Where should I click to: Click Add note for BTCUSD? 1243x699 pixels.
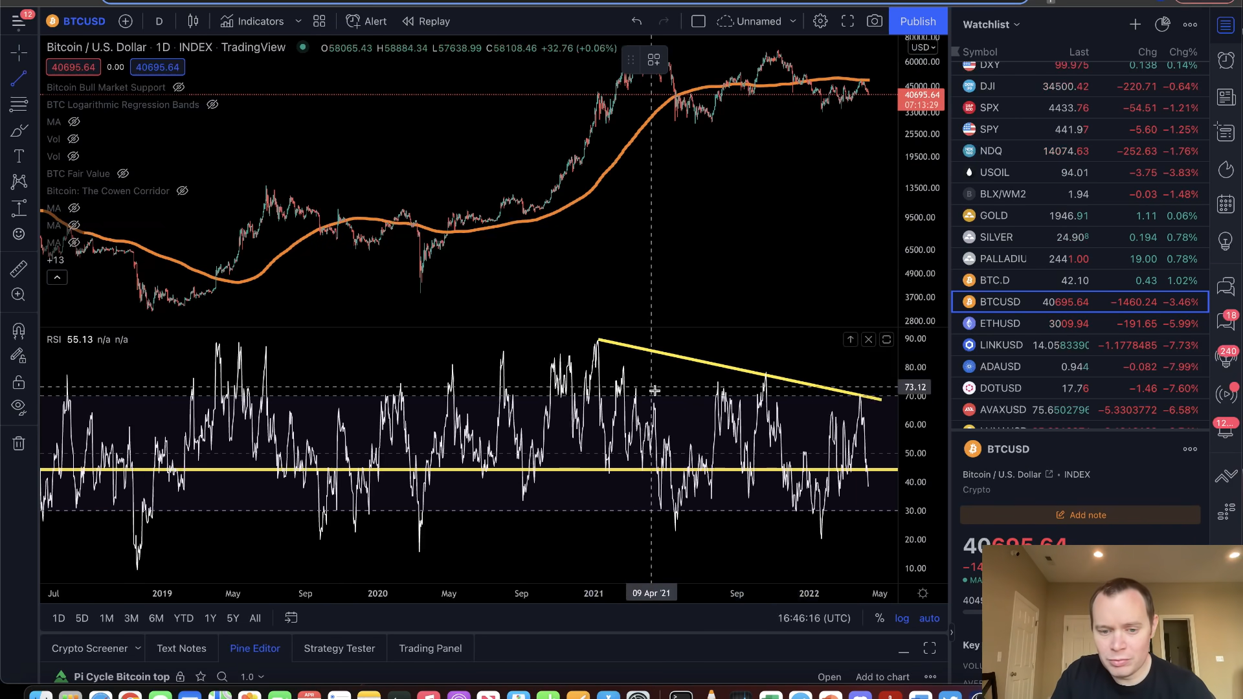(1081, 515)
